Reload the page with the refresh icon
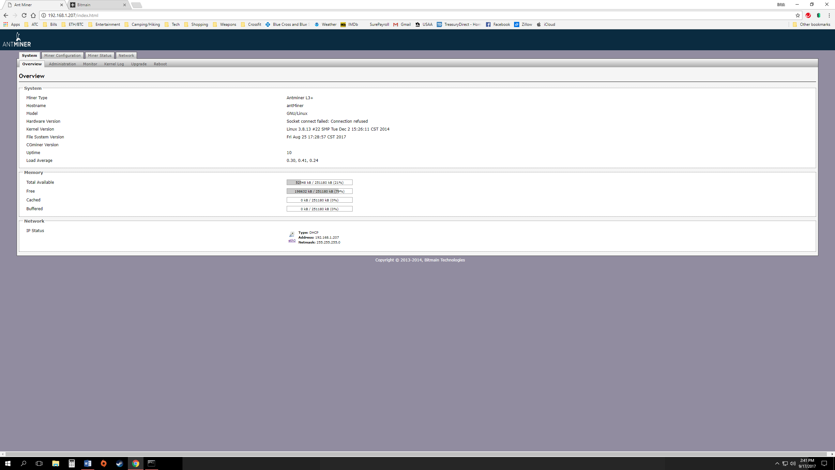This screenshot has width=835, height=470. click(x=24, y=15)
